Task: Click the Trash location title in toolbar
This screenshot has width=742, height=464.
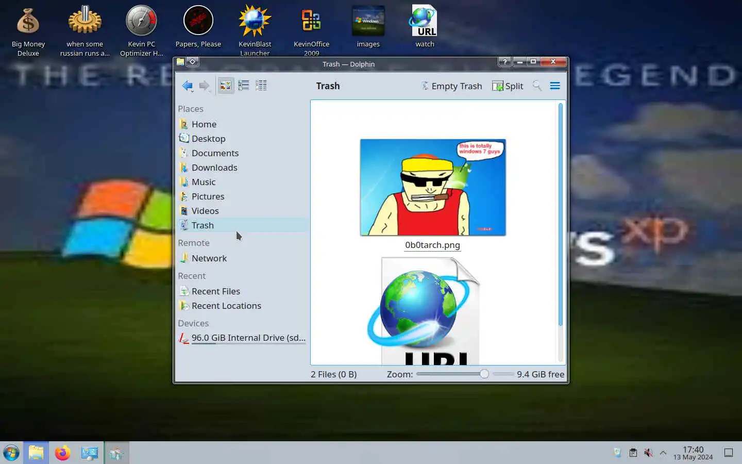Action: click(x=328, y=86)
